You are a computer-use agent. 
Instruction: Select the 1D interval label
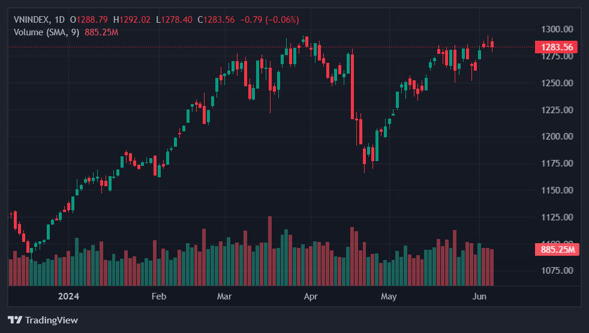tap(59, 20)
